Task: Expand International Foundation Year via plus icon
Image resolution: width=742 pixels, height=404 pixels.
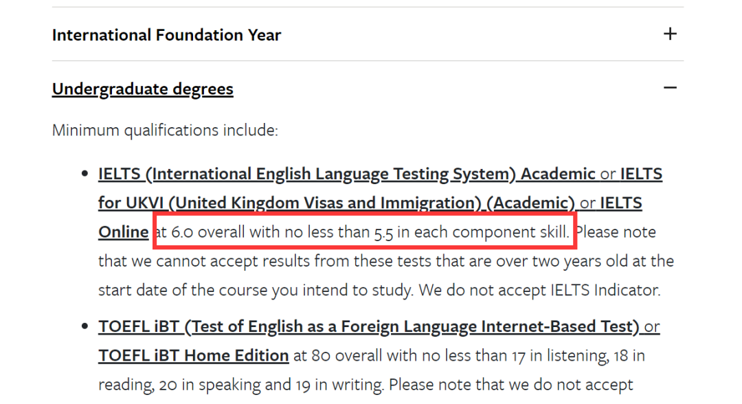Action: click(x=670, y=34)
